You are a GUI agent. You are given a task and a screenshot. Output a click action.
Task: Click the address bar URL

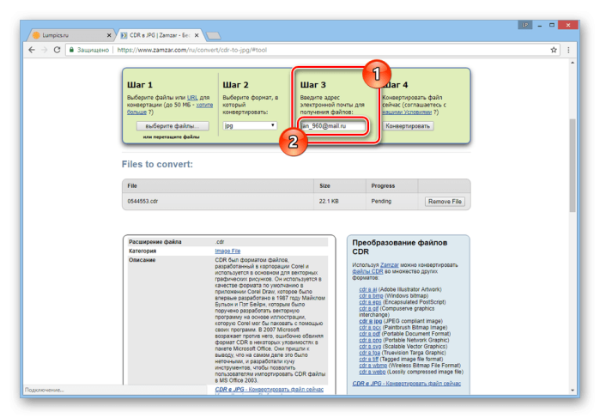[191, 50]
